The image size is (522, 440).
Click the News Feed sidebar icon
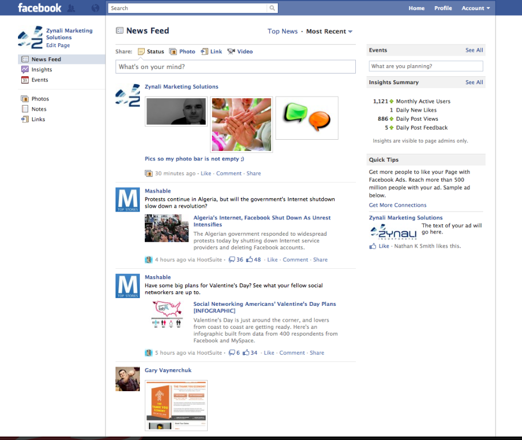click(25, 59)
